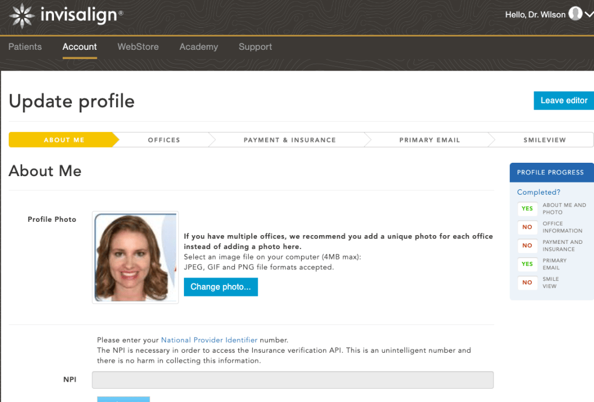This screenshot has width=594, height=402.
Task: Go to the WebStore menu
Action: pos(138,47)
